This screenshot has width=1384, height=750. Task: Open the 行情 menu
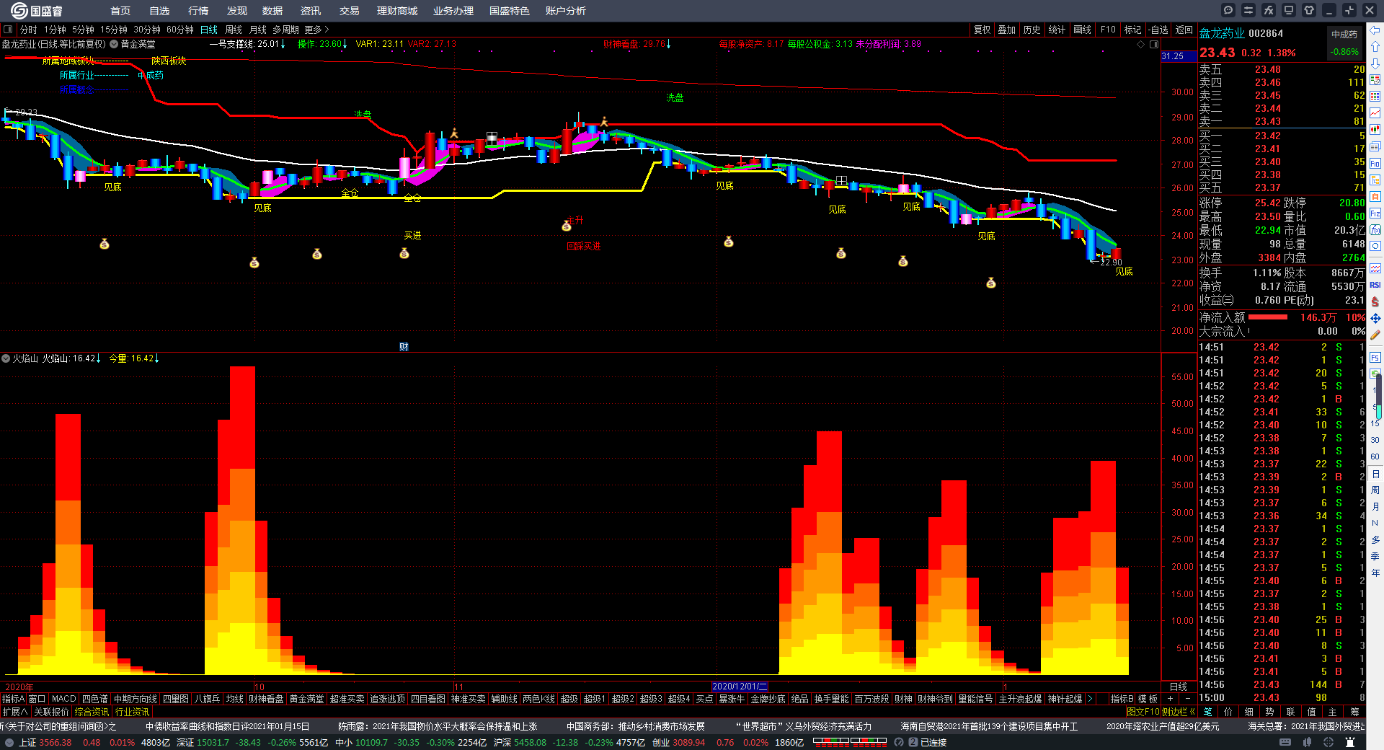click(198, 11)
